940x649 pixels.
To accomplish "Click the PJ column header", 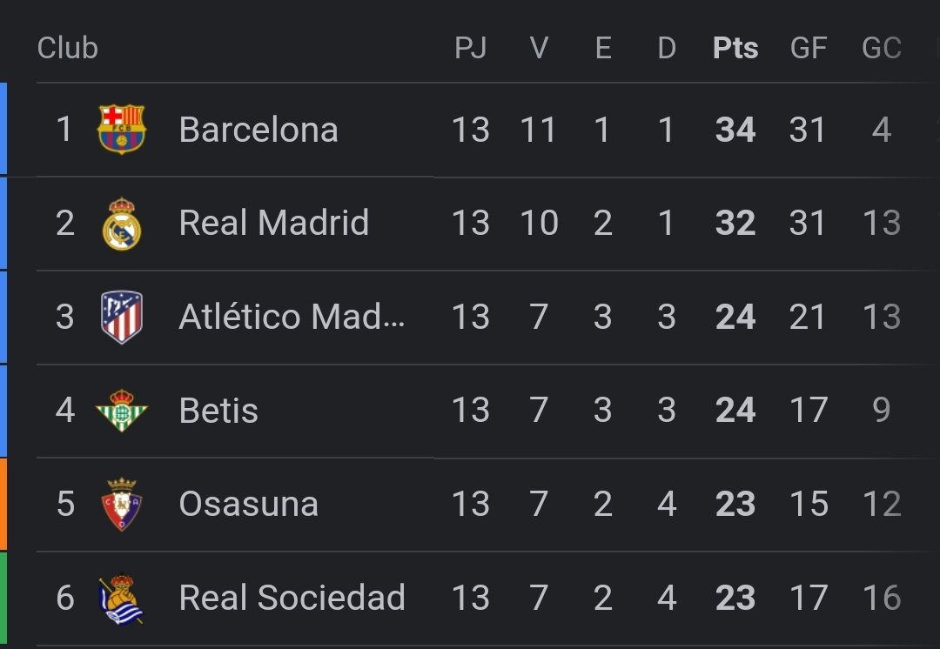I will (471, 48).
